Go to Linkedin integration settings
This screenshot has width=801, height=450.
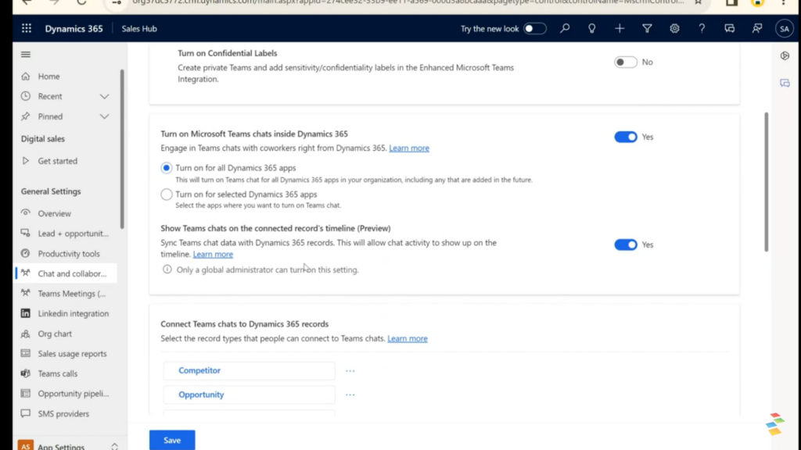[x=73, y=314]
